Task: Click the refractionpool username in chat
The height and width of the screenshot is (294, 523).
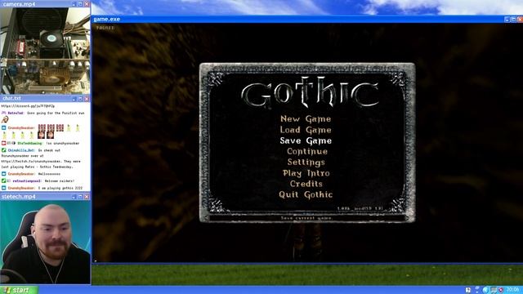Action: pyautogui.click(x=27, y=181)
